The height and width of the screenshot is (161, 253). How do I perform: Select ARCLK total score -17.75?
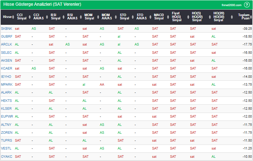[247, 44]
